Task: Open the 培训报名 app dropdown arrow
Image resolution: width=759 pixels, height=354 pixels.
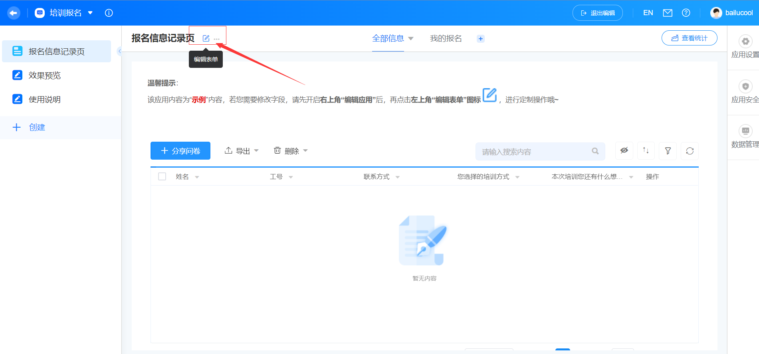Action: [90, 13]
